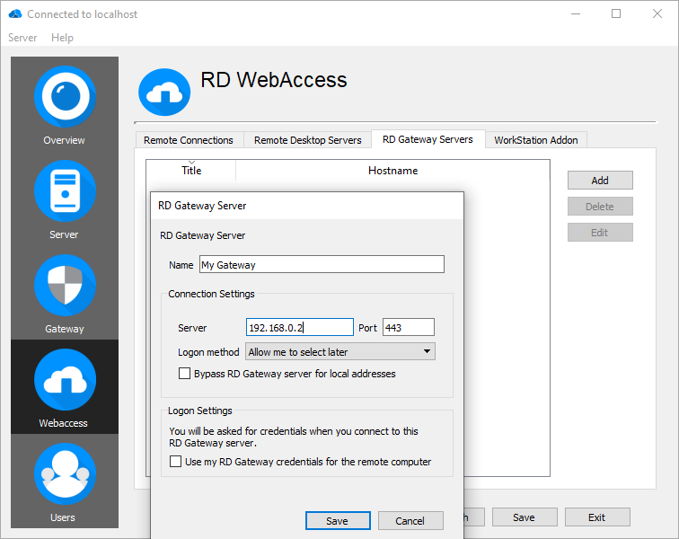Minimize the application window

(576, 13)
